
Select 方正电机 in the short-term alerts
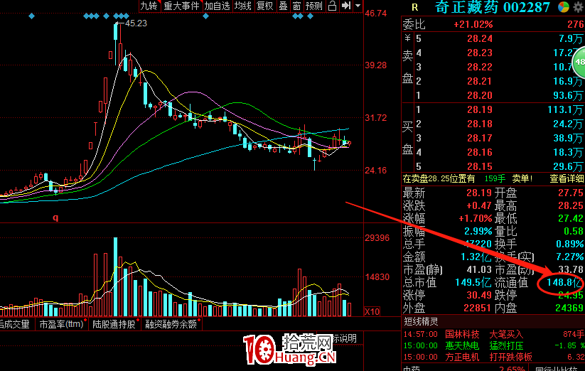pos(462,357)
